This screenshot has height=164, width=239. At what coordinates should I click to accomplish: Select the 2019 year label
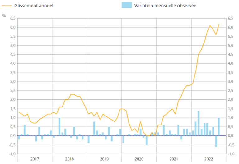click(104, 159)
